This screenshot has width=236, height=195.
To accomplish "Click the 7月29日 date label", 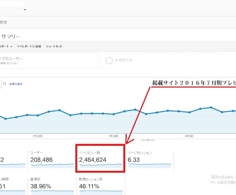I will click(113, 136).
